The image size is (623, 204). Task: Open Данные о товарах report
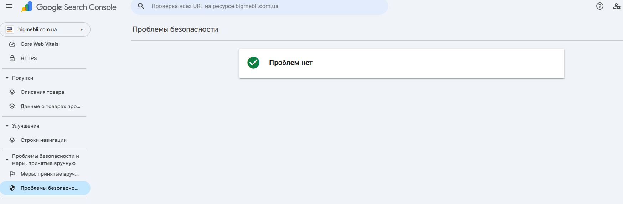tap(50, 106)
